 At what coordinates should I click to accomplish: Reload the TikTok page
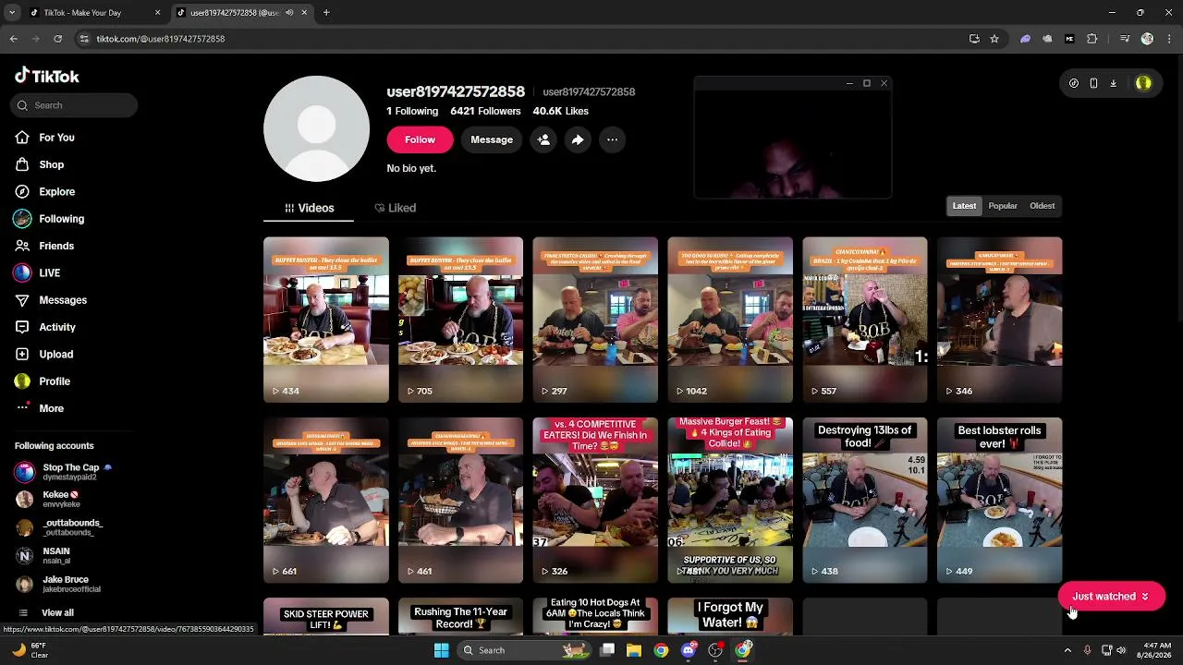point(57,39)
